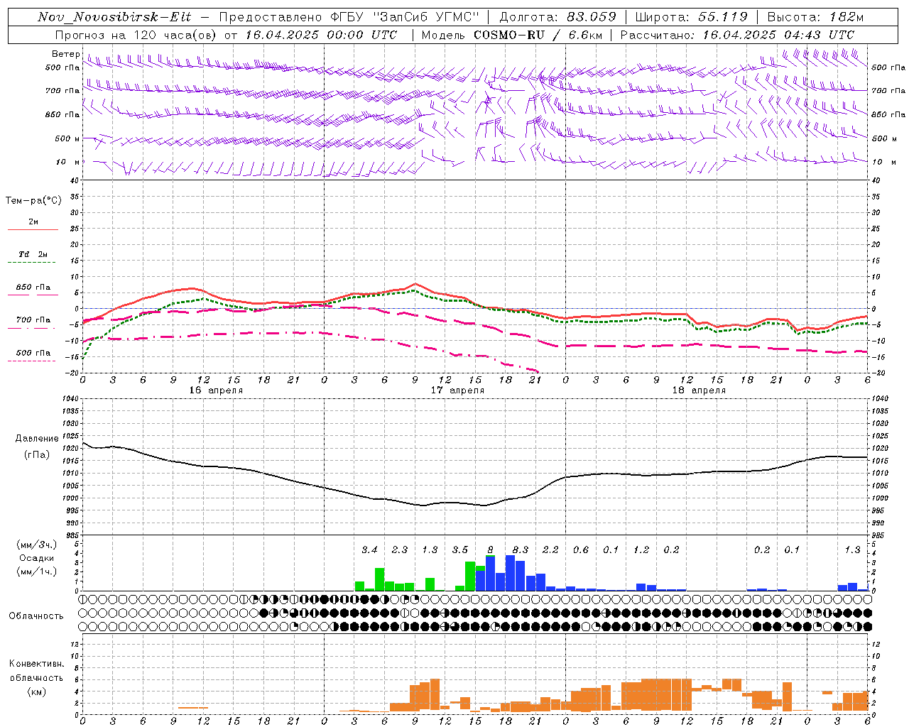Click the (мм/3ч.) unit label
The width and height of the screenshot is (909, 727).
[x=37, y=545]
